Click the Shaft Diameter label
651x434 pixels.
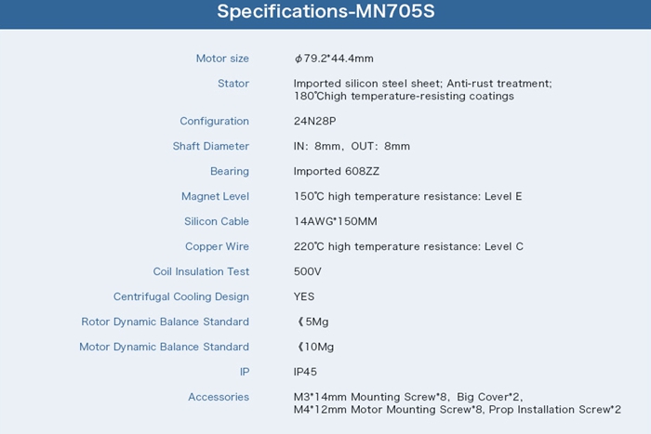coord(210,146)
